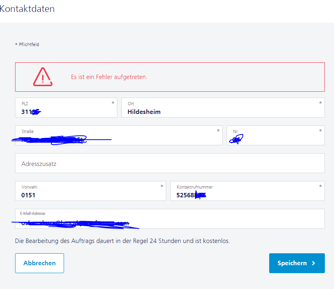Click the chevron arrow on Speichern button
Screen dimensions: 334x289
(313, 263)
